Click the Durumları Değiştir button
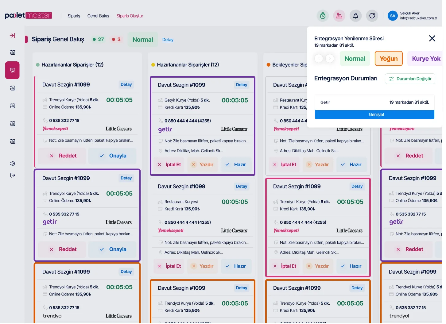 pyautogui.click(x=410, y=79)
